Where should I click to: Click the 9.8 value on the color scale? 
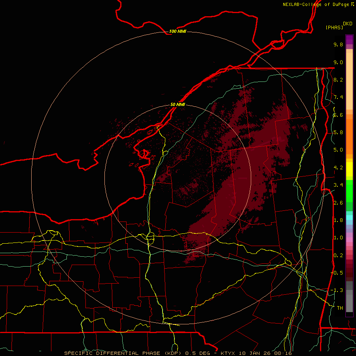tap(338, 44)
